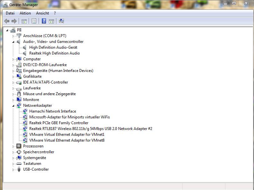Click the Audio-, Video- und Gamecontroller speaker icon
This screenshot has height=190, width=254.
19,42
